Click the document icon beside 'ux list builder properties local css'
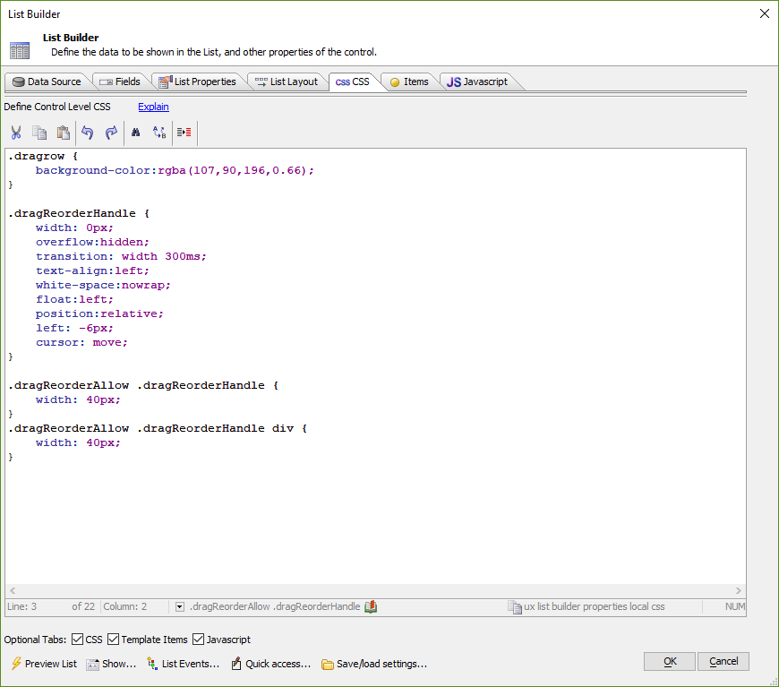The image size is (779, 687). [515, 607]
